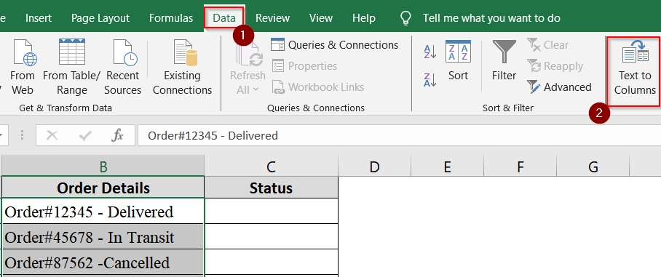
Task: Click empty Status cell beside Order#87562
Action: click(x=271, y=262)
